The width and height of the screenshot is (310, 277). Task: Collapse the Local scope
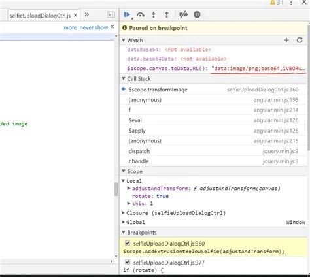123,181
